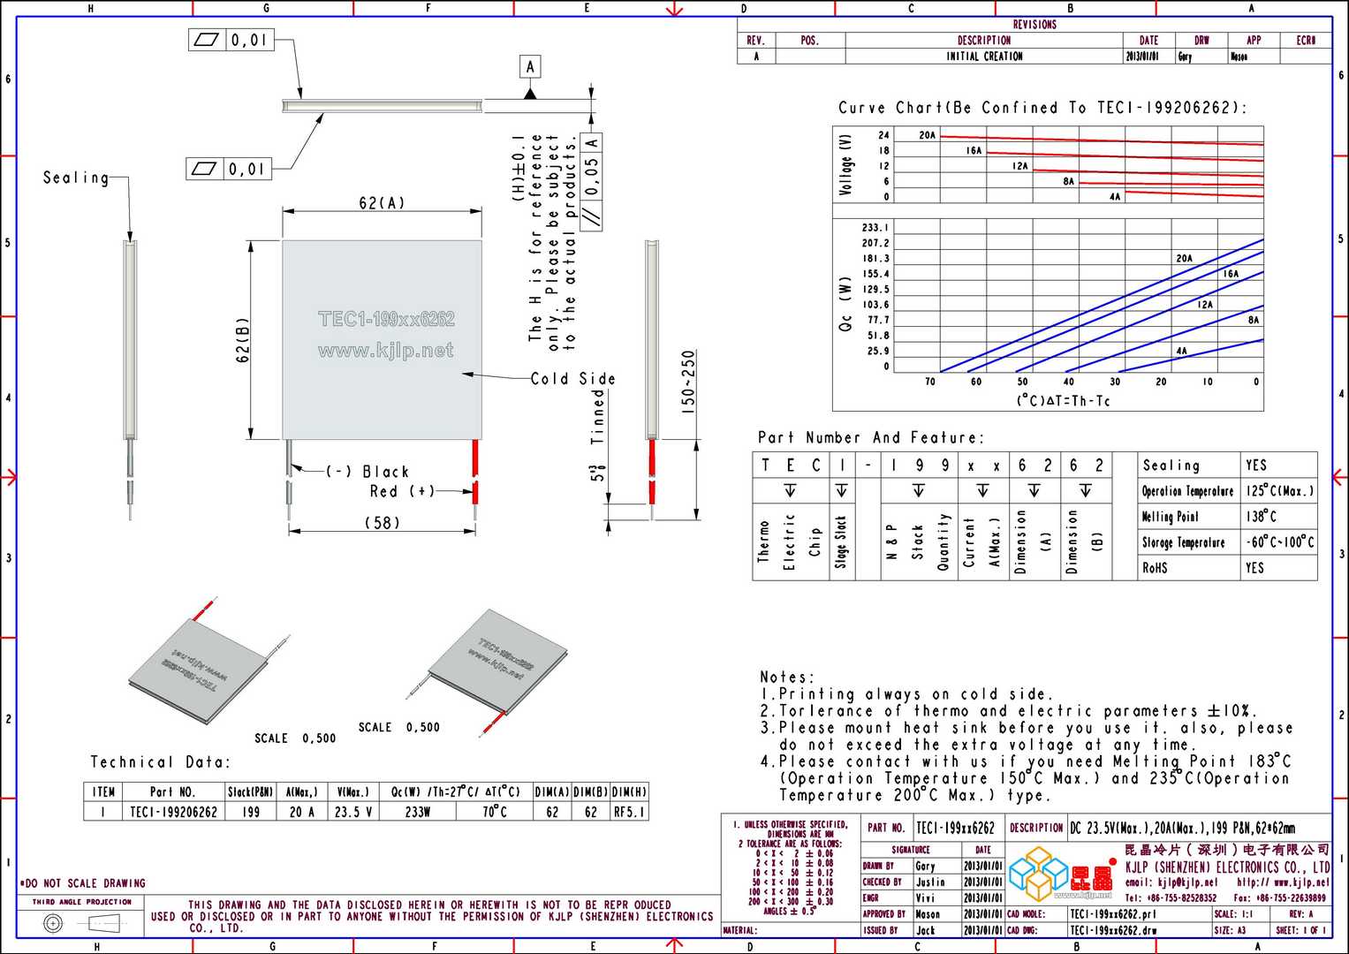Click the 129.5 value on Qc axis
The width and height of the screenshot is (1349, 954).
pos(875,290)
